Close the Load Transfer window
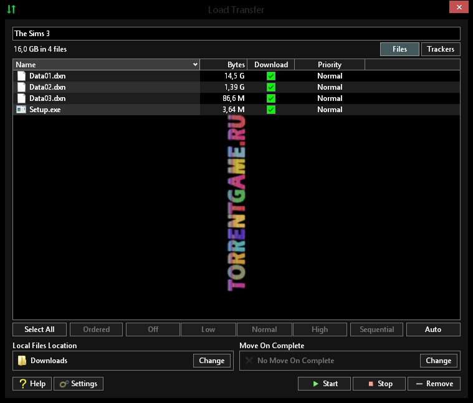This screenshot has height=403, width=473. (459, 7)
